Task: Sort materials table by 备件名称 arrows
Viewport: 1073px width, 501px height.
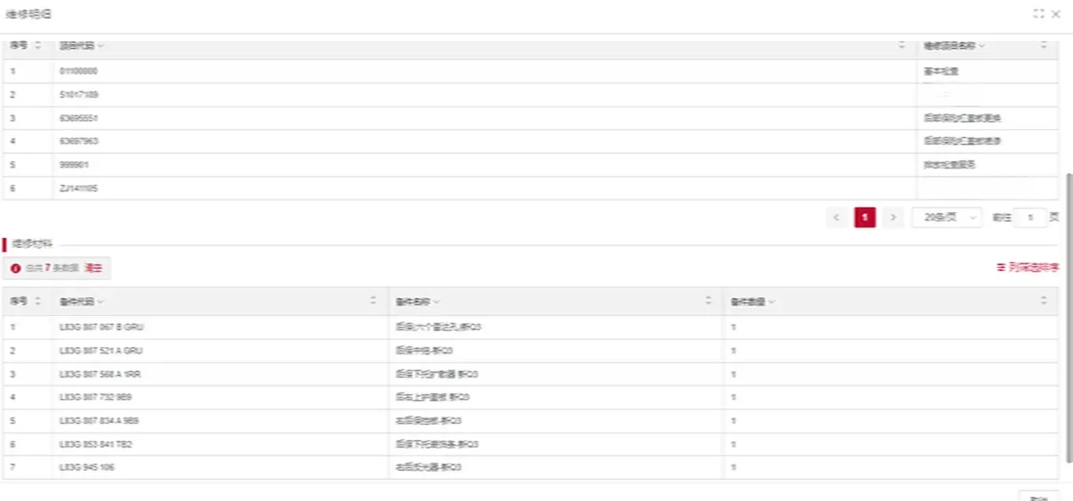Action: coord(708,301)
